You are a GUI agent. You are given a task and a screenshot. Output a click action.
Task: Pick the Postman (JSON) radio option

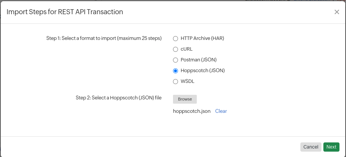(x=176, y=60)
